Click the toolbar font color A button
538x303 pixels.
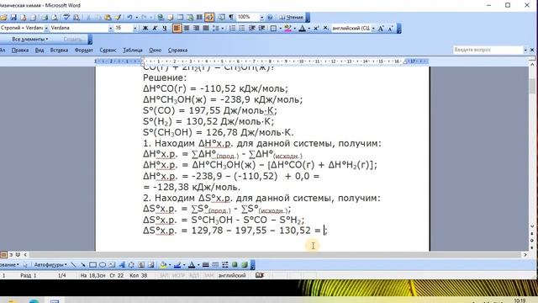(x=302, y=28)
